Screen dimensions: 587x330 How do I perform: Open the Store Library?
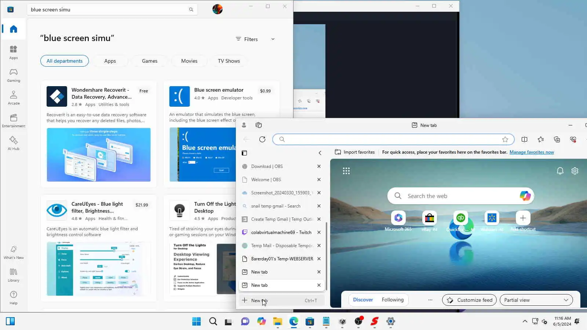point(14,275)
